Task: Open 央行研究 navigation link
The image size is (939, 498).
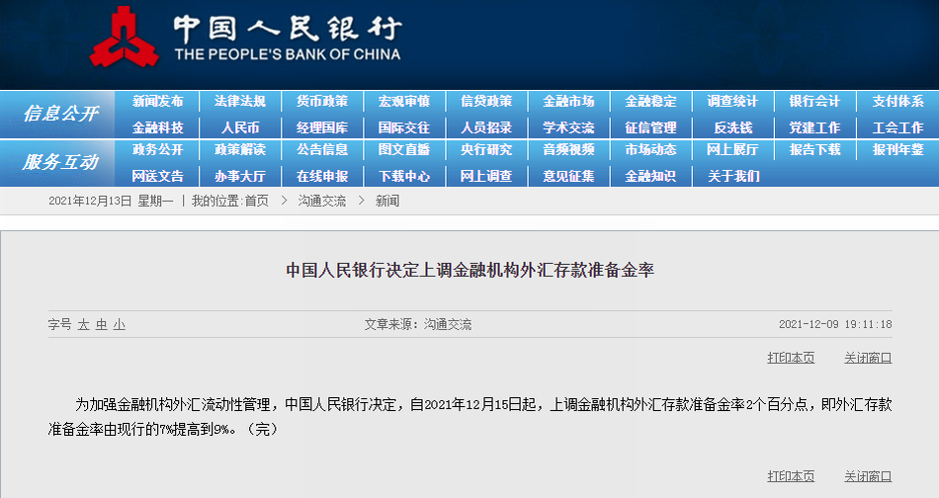Action: click(486, 149)
